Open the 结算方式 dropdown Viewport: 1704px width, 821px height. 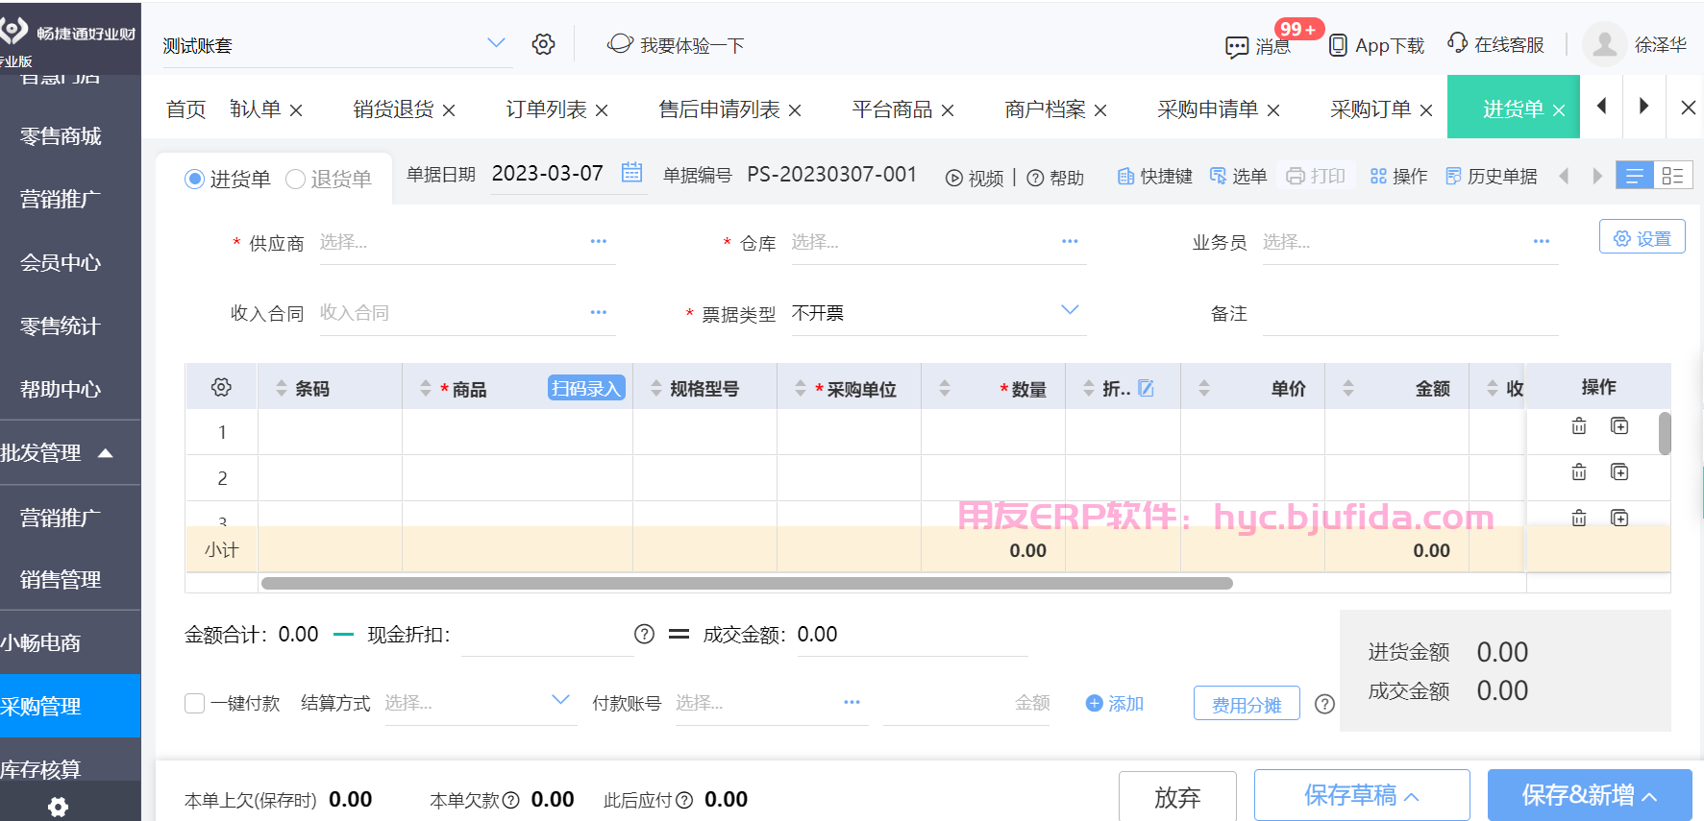click(x=560, y=700)
